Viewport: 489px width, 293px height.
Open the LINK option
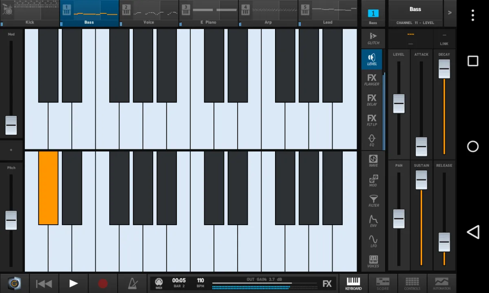444,39
